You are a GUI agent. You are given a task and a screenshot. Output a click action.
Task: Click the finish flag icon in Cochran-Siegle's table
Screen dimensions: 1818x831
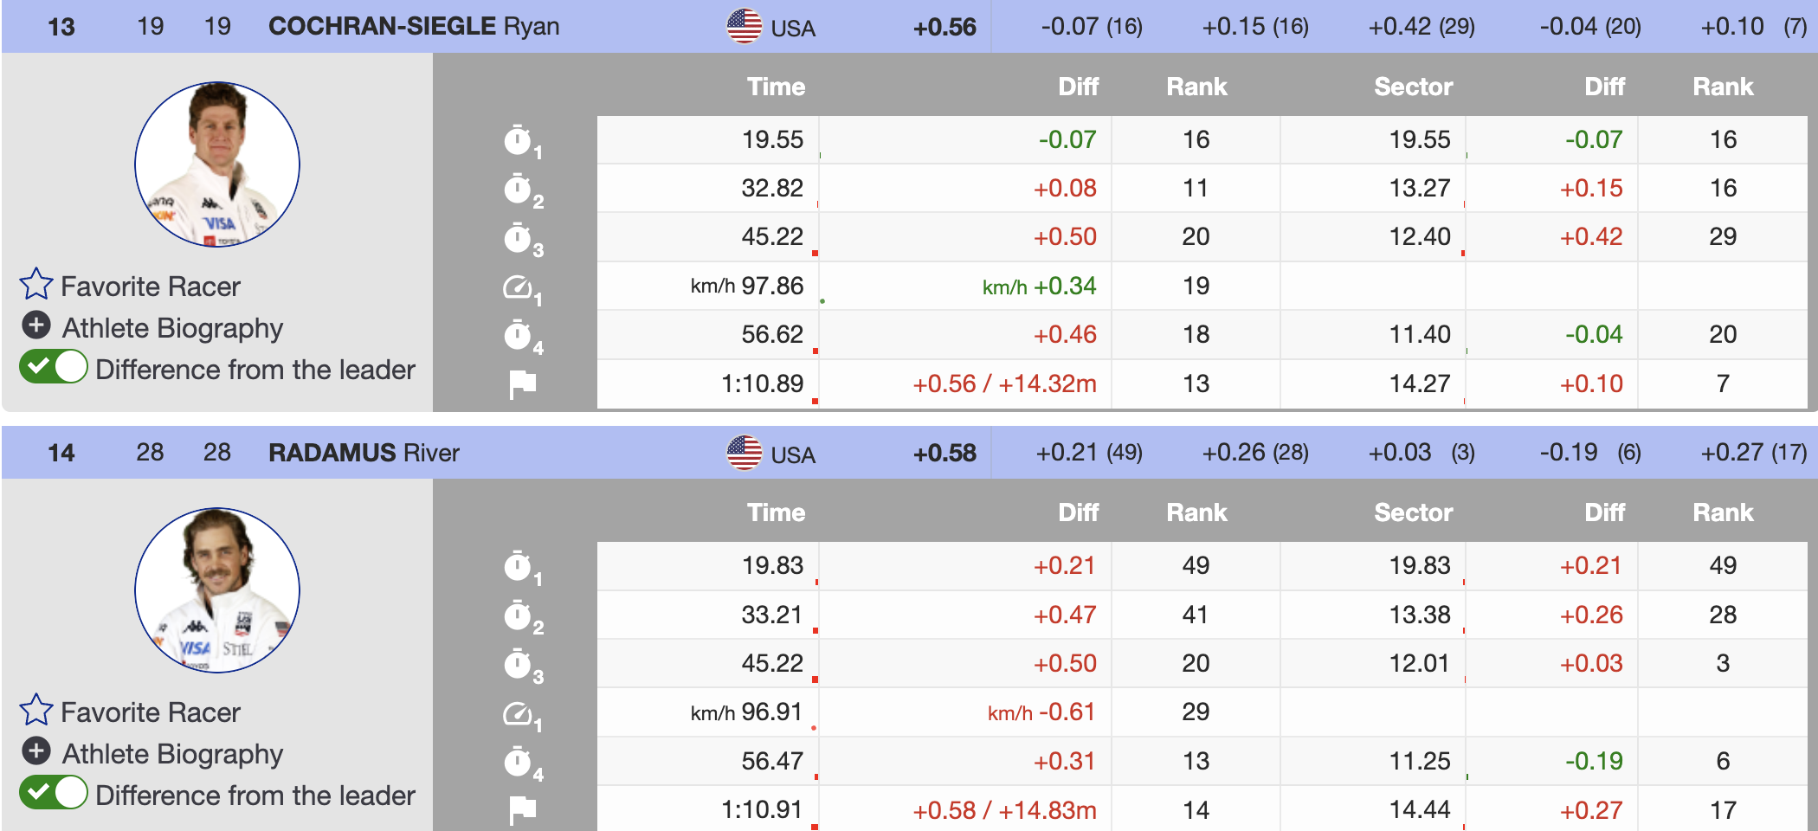(x=522, y=383)
